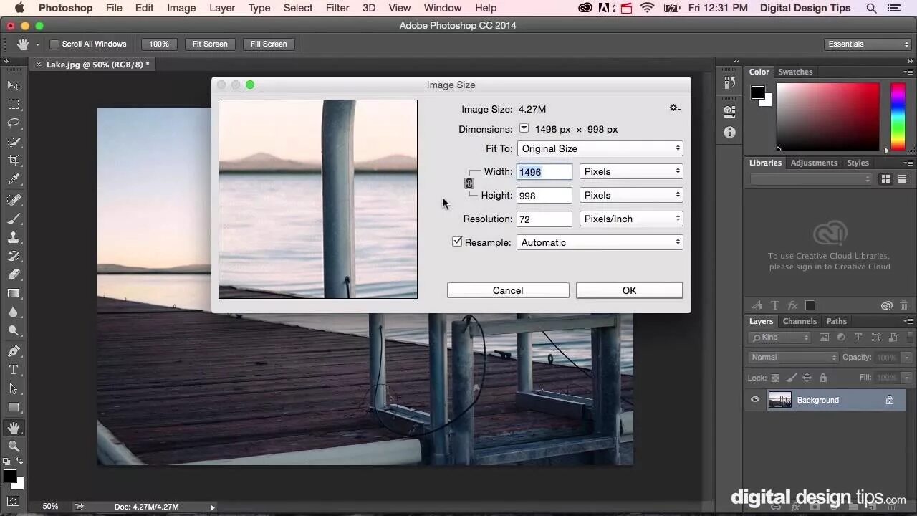The height and width of the screenshot is (516, 917).
Task: Select the Rectangular Marquee tool
Action: tap(14, 105)
